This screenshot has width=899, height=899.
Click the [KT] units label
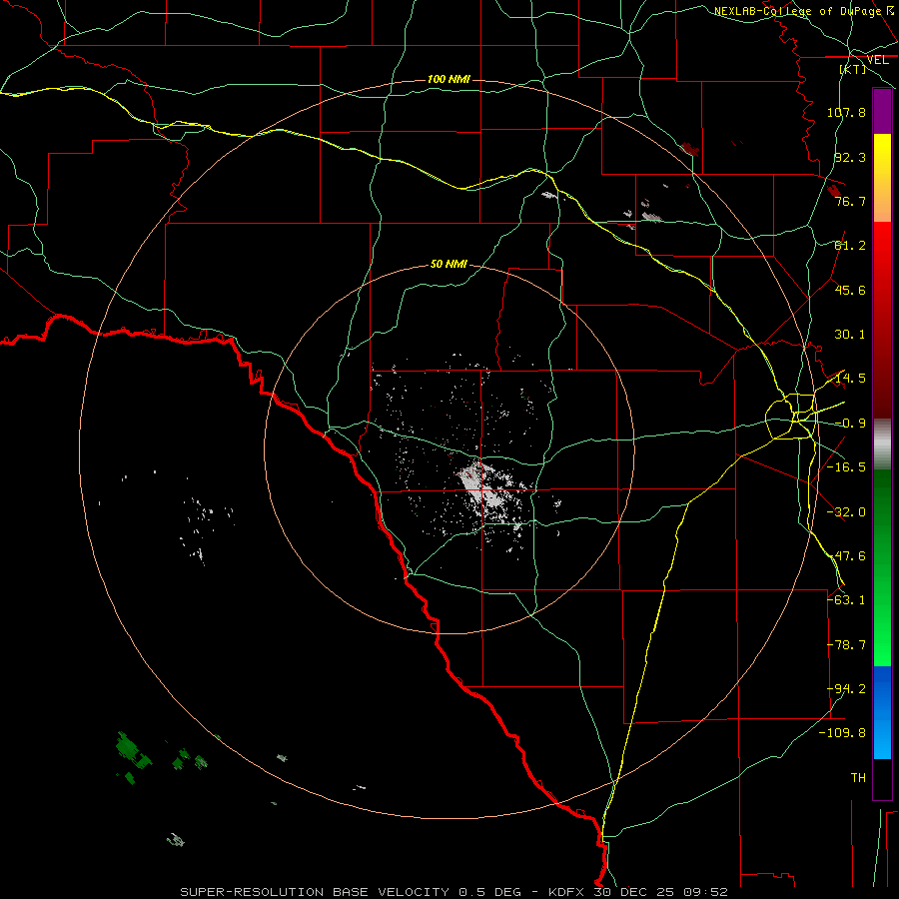pyautogui.click(x=853, y=69)
